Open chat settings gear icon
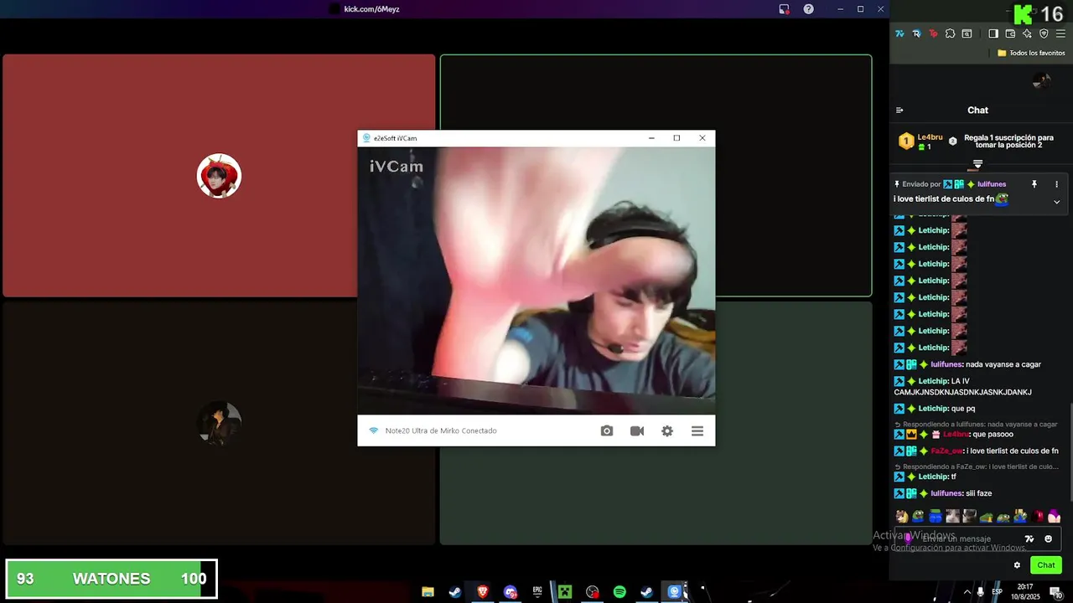Screen dimensions: 1073x603 tap(1018, 565)
